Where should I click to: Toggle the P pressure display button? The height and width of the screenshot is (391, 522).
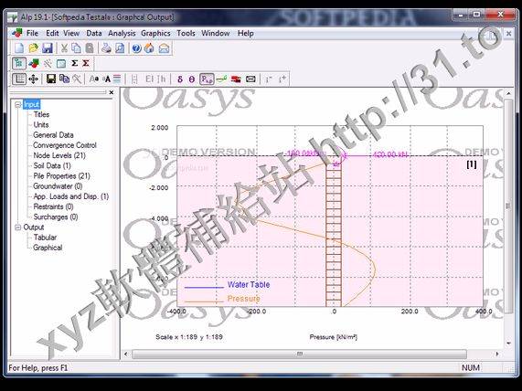pyautogui.click(x=207, y=79)
